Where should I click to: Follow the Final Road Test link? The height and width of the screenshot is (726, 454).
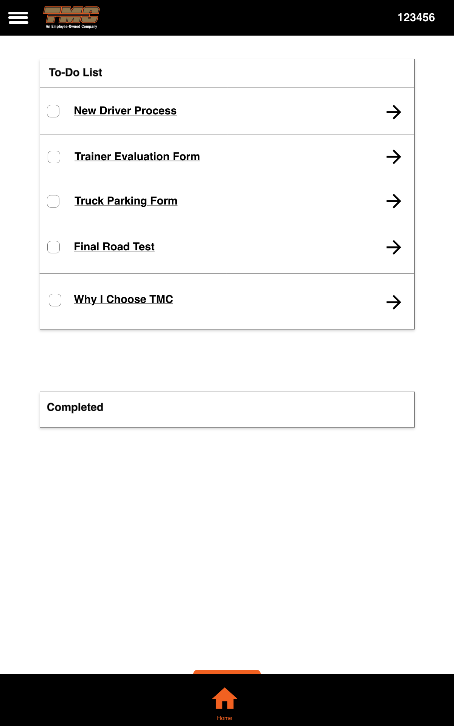(114, 247)
